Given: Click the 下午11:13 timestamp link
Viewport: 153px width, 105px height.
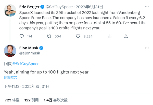Looking at the screenshot, I should [x=12, y=86].
